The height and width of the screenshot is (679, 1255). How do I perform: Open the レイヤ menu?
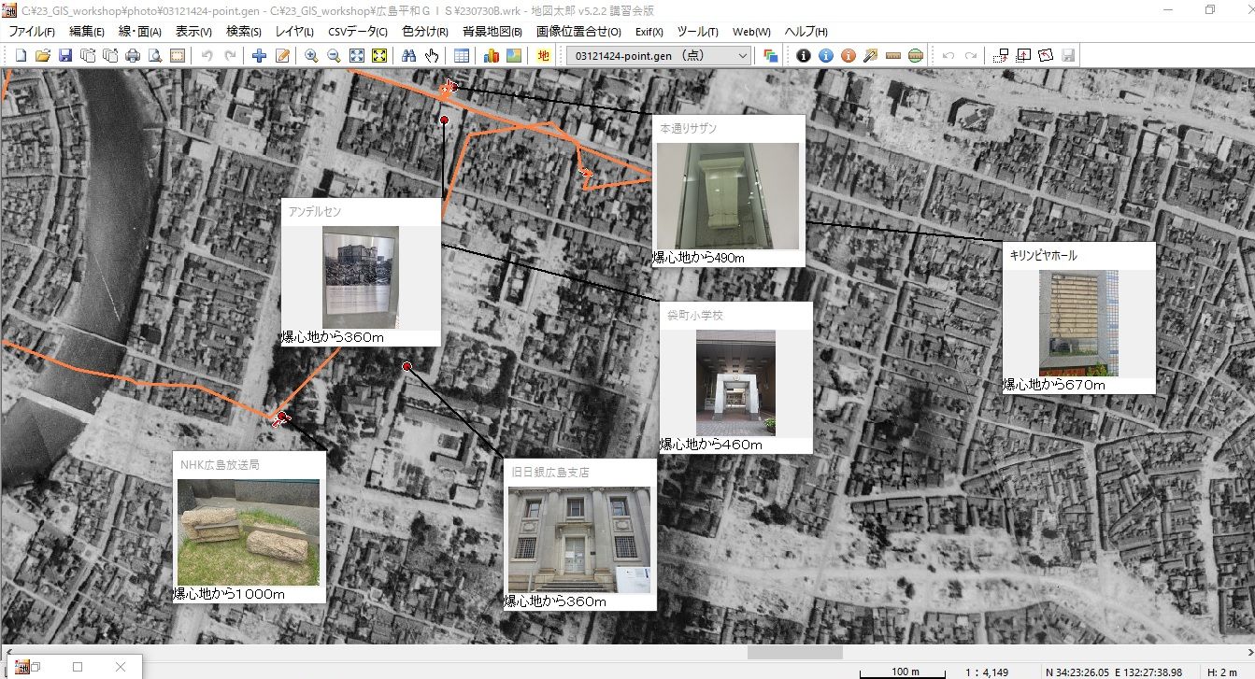click(x=293, y=32)
